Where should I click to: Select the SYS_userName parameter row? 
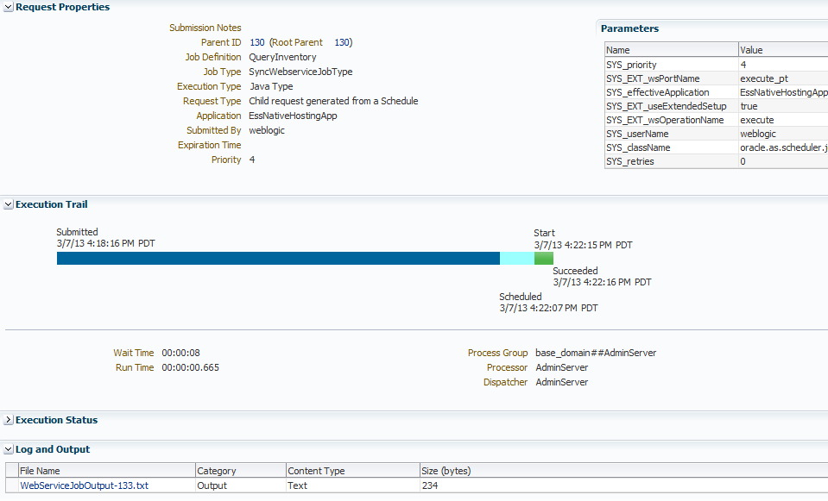point(670,134)
